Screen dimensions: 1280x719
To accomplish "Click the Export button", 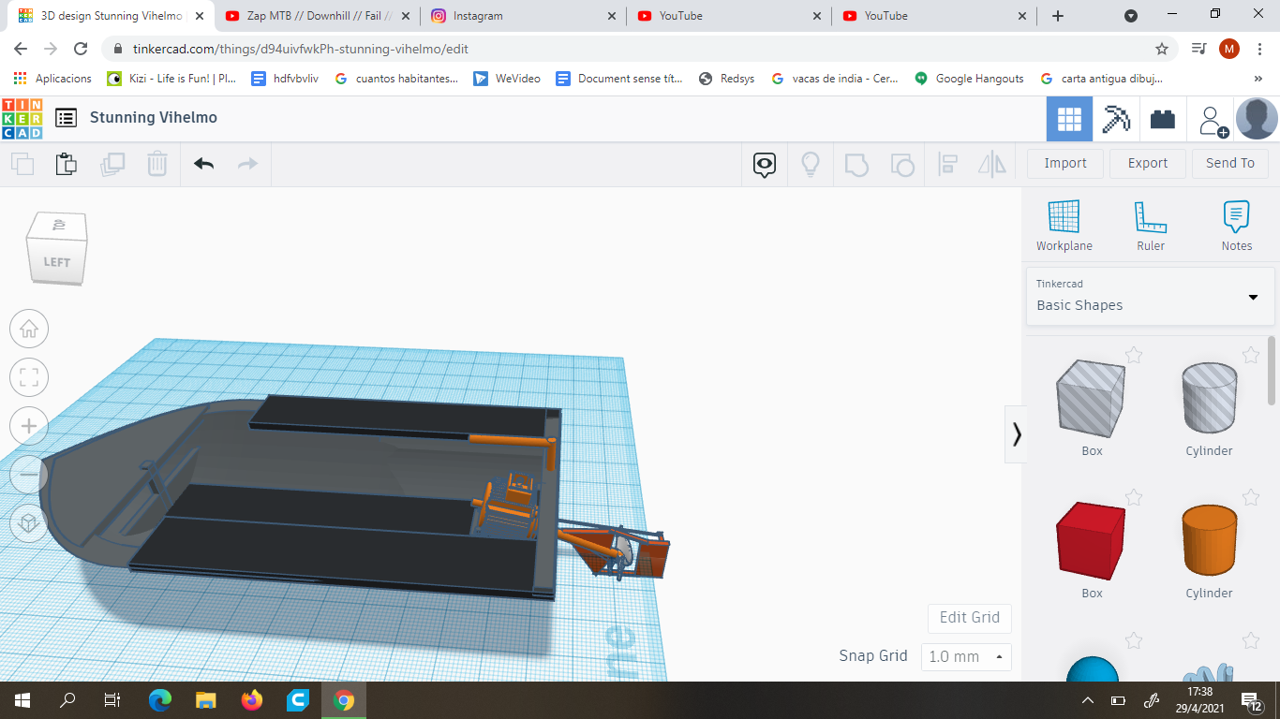I will 1148,163.
